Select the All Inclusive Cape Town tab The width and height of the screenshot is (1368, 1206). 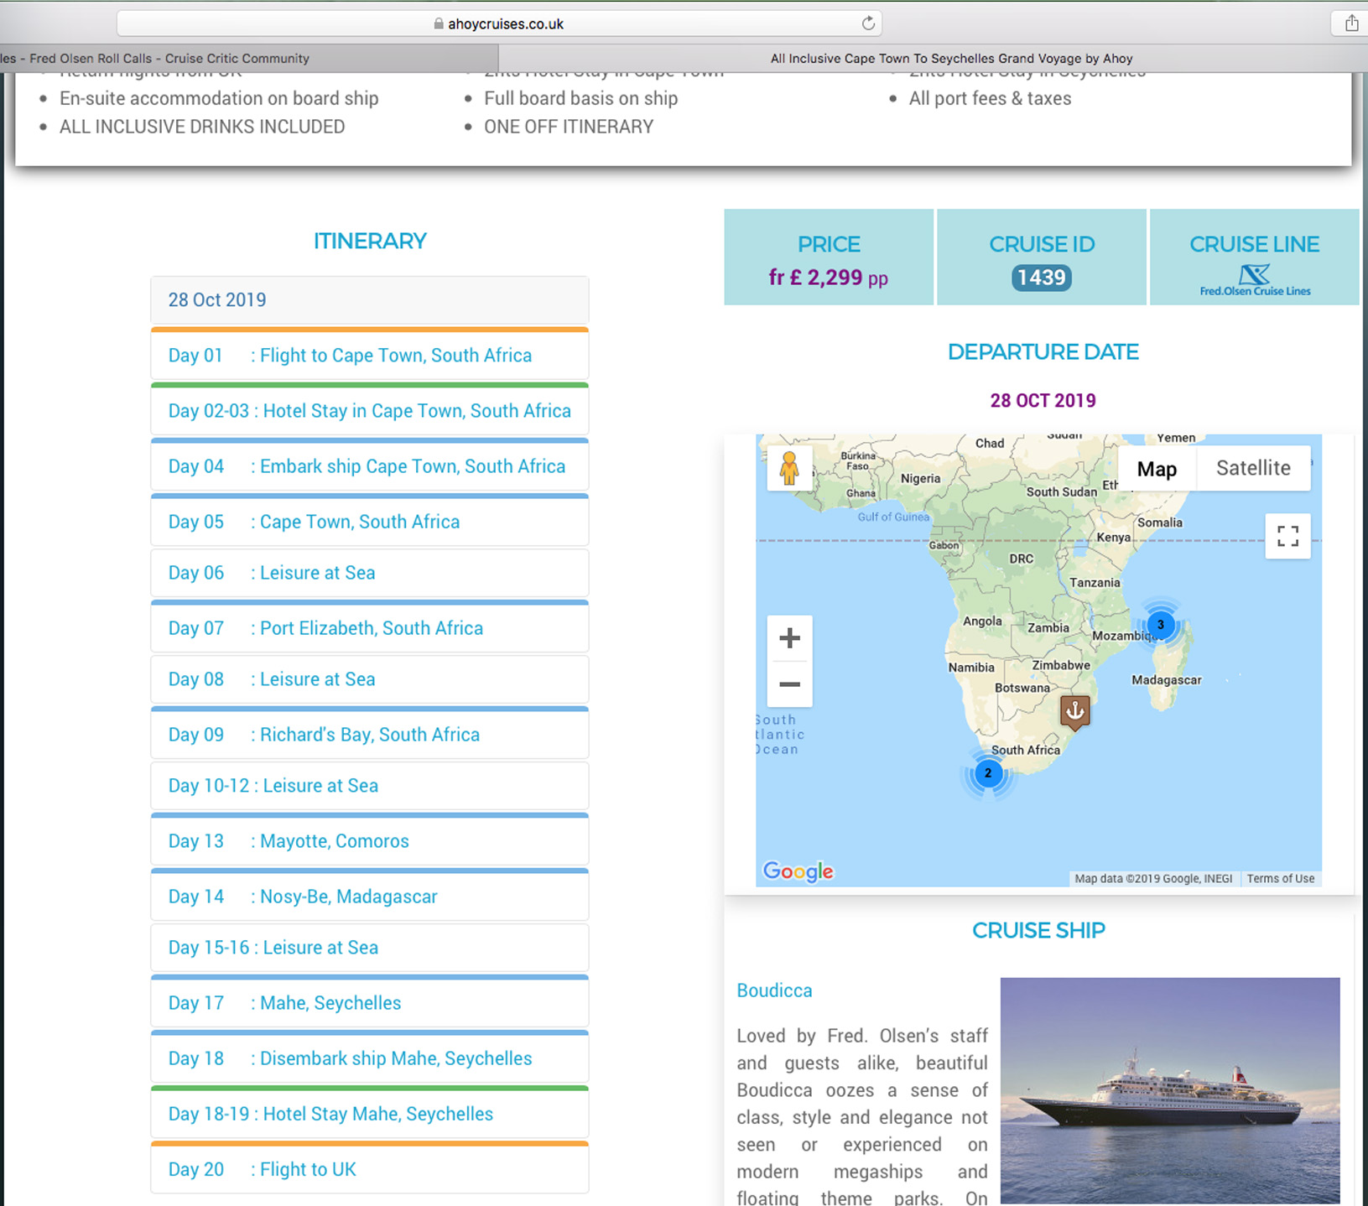tap(951, 59)
